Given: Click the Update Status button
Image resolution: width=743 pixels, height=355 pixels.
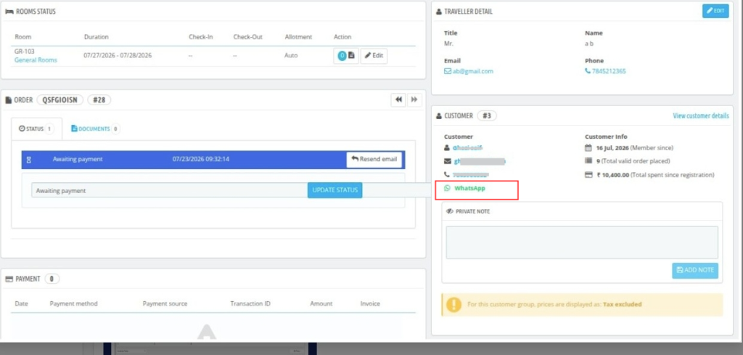Looking at the screenshot, I should coord(335,190).
